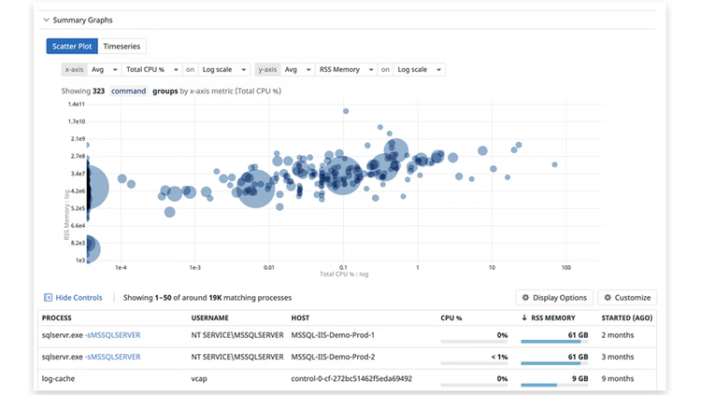
Task: Click the top outlier bubble in the scatter plot
Action: click(346, 111)
